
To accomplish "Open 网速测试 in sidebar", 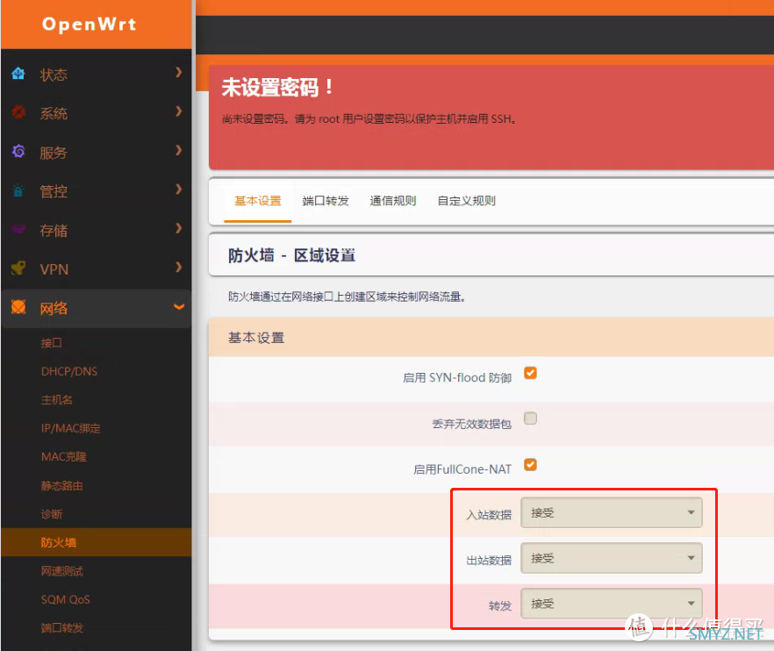I will [62, 571].
